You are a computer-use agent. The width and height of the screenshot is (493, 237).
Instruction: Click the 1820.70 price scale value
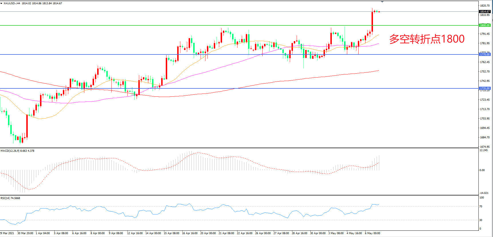[x=484, y=6]
